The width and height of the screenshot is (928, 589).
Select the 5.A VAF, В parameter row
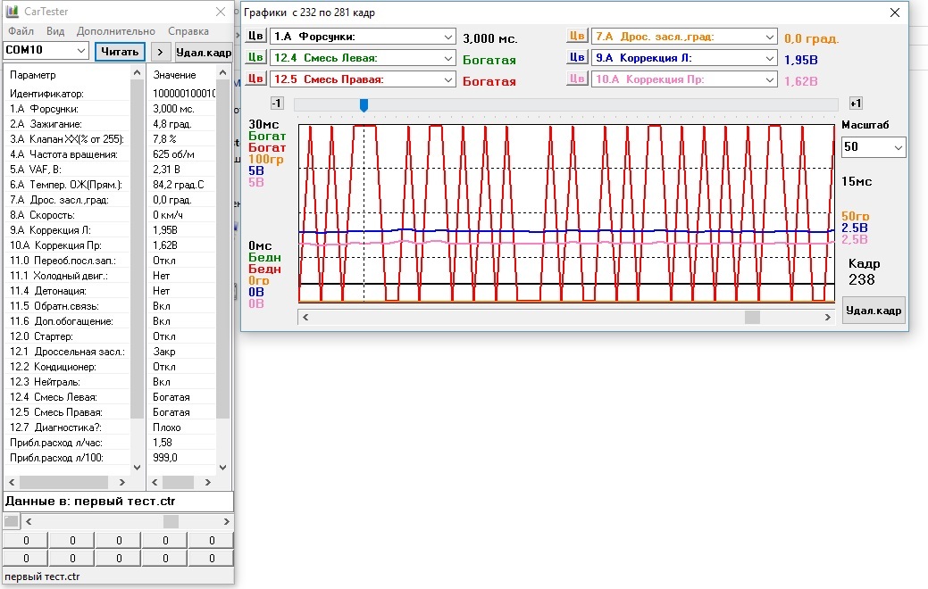(x=68, y=170)
